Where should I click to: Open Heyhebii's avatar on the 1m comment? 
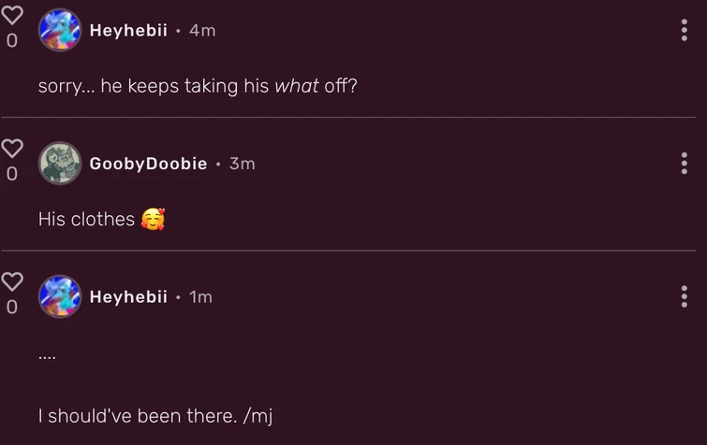[x=59, y=296]
